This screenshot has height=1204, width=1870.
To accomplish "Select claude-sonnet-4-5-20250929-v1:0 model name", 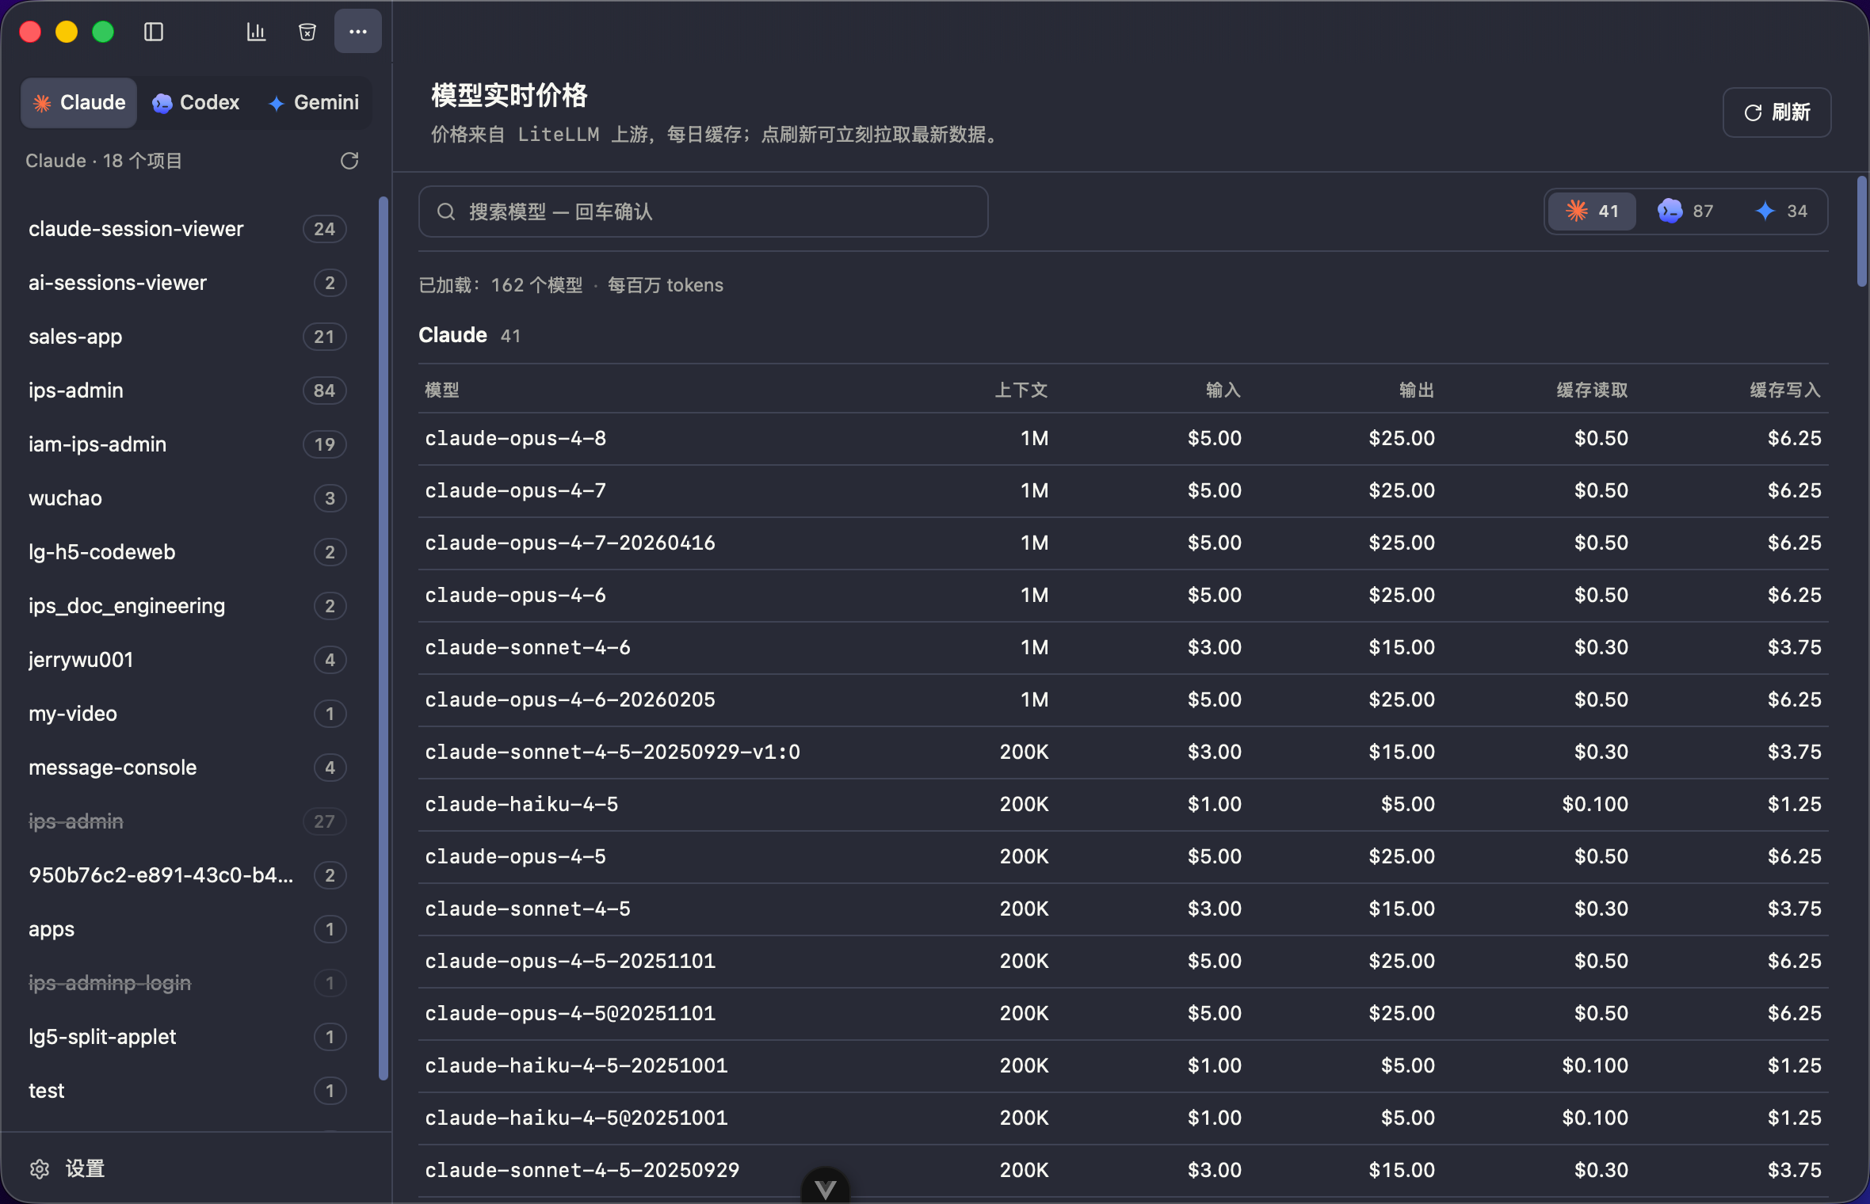I will (613, 752).
